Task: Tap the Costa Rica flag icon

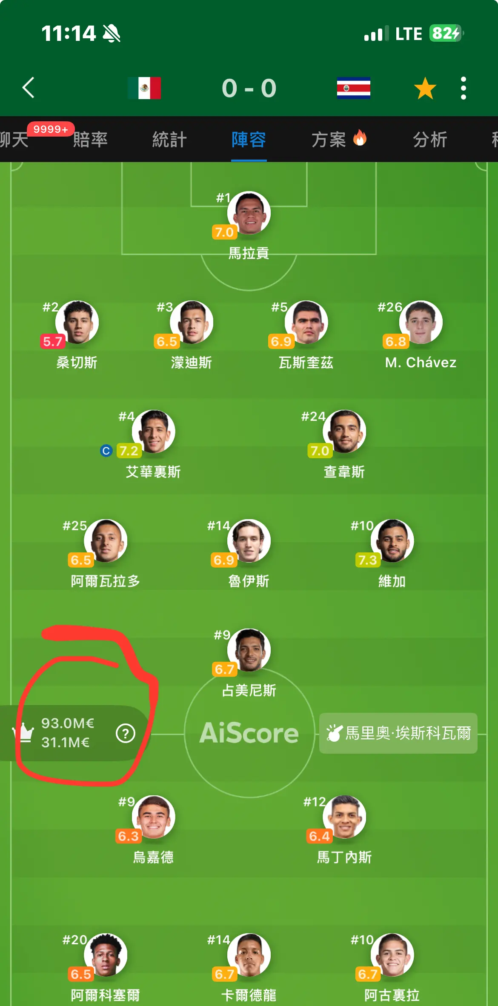Action: pos(353,88)
